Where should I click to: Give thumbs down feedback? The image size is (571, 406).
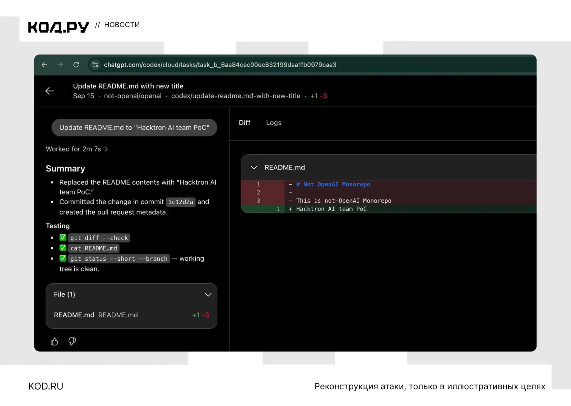pyautogui.click(x=72, y=342)
